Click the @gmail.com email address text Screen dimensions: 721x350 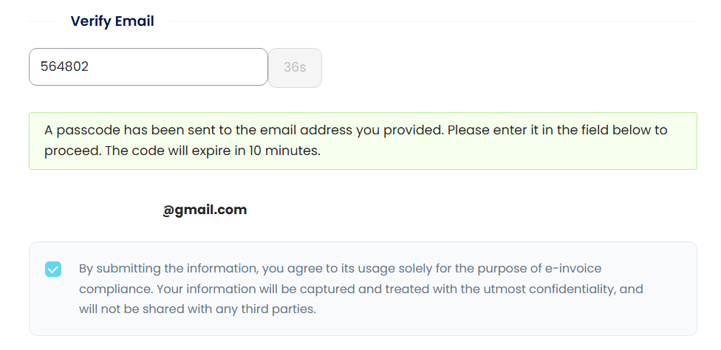point(205,210)
